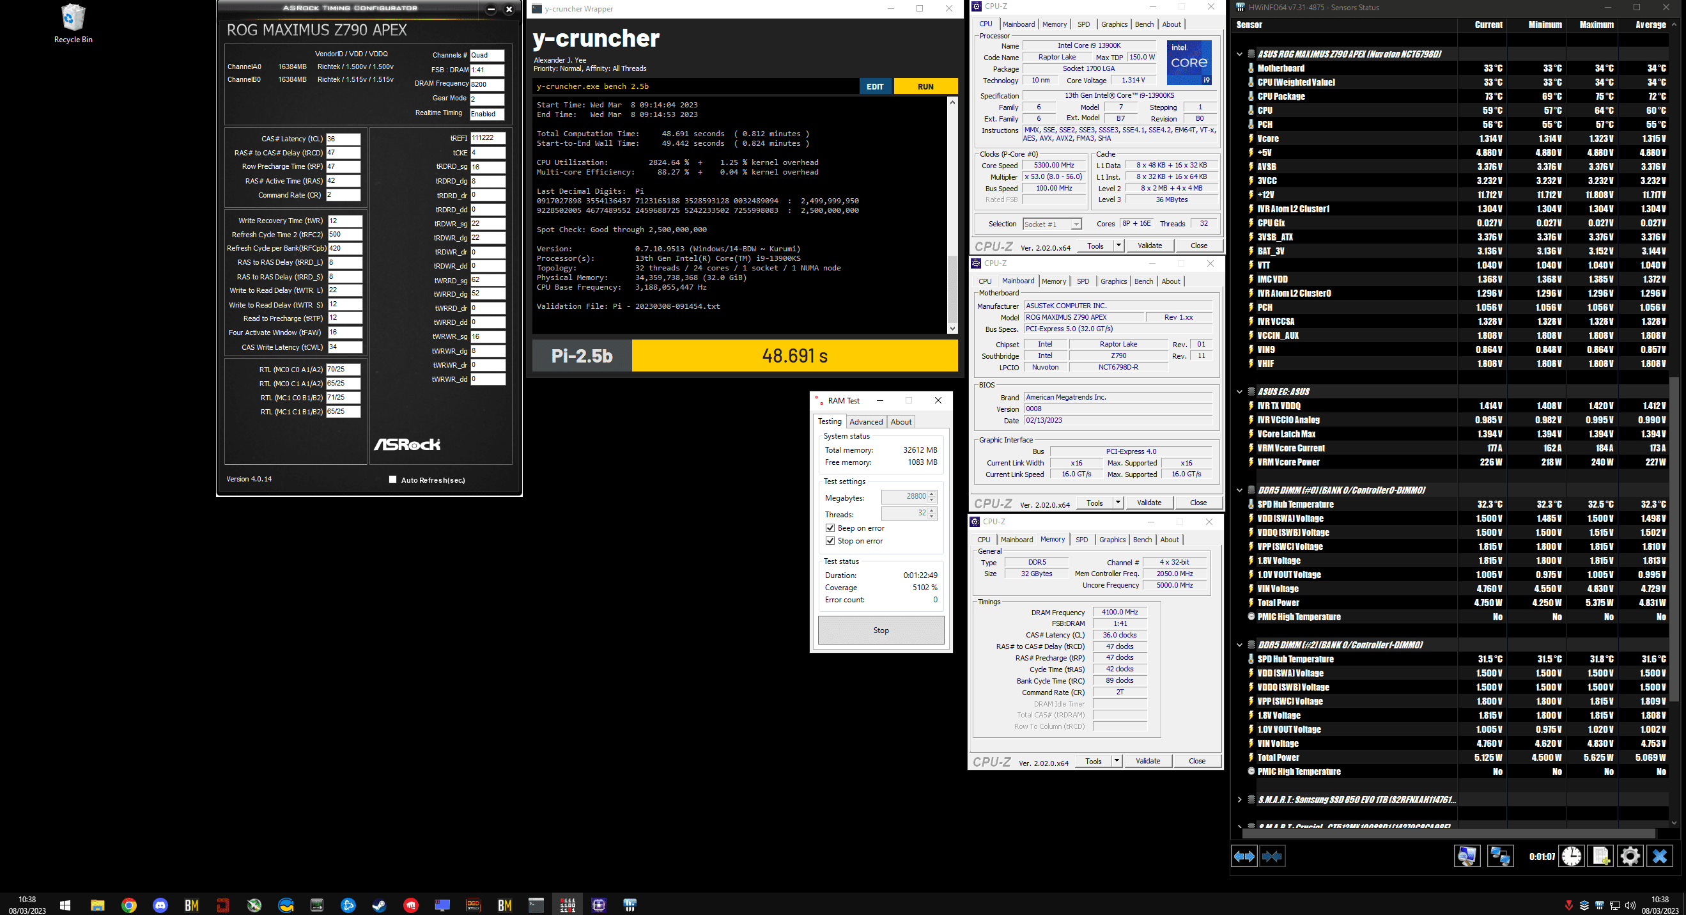Open network status tray icon
Image resolution: width=1686 pixels, height=915 pixels.
pos(1614,905)
